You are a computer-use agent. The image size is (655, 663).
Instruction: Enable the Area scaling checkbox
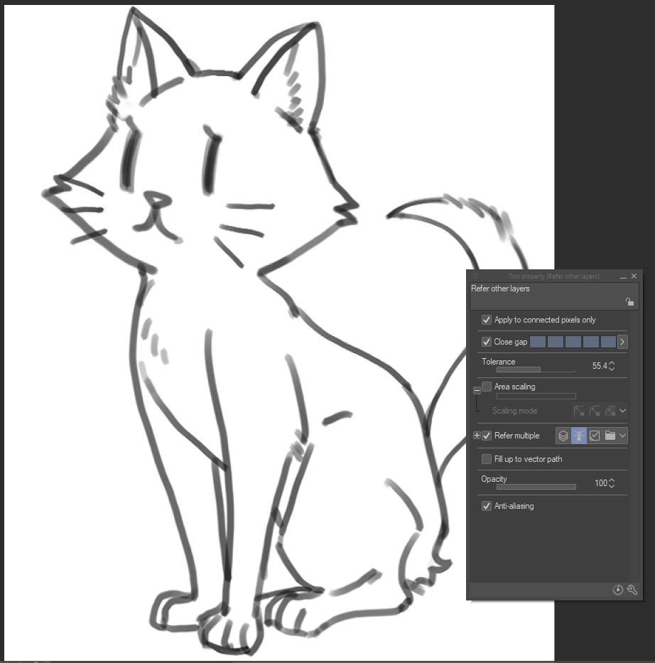[487, 387]
